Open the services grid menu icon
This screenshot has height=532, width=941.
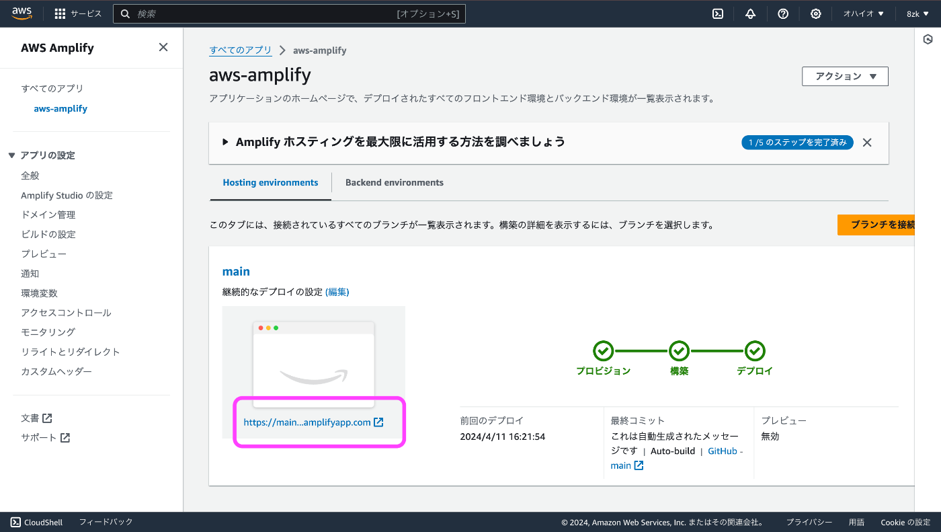pos(60,13)
